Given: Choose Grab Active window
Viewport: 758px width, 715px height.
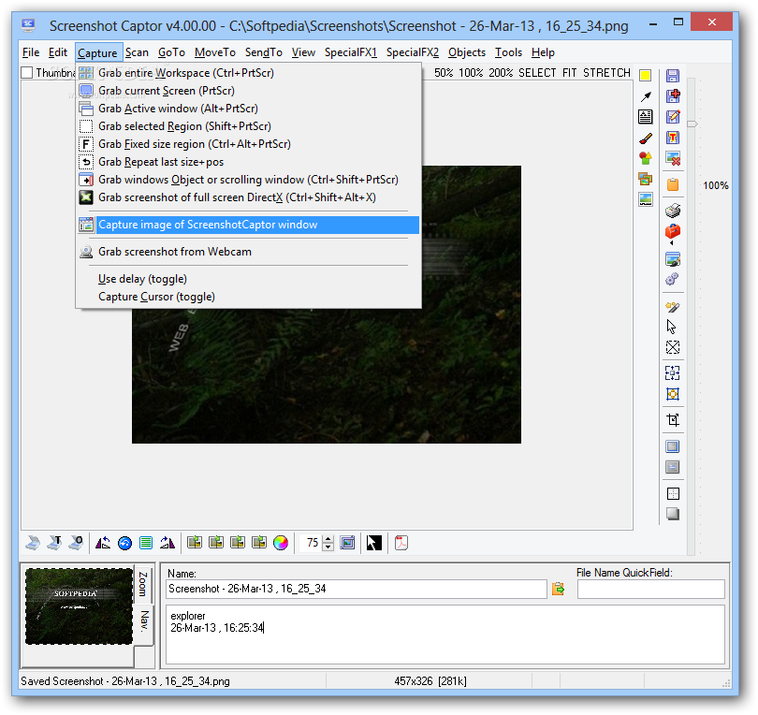Looking at the screenshot, I should pyautogui.click(x=249, y=109).
